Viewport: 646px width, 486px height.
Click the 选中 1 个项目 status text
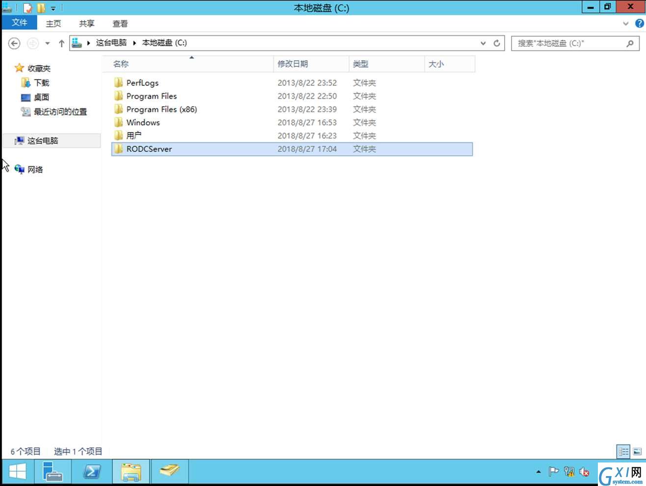78,452
